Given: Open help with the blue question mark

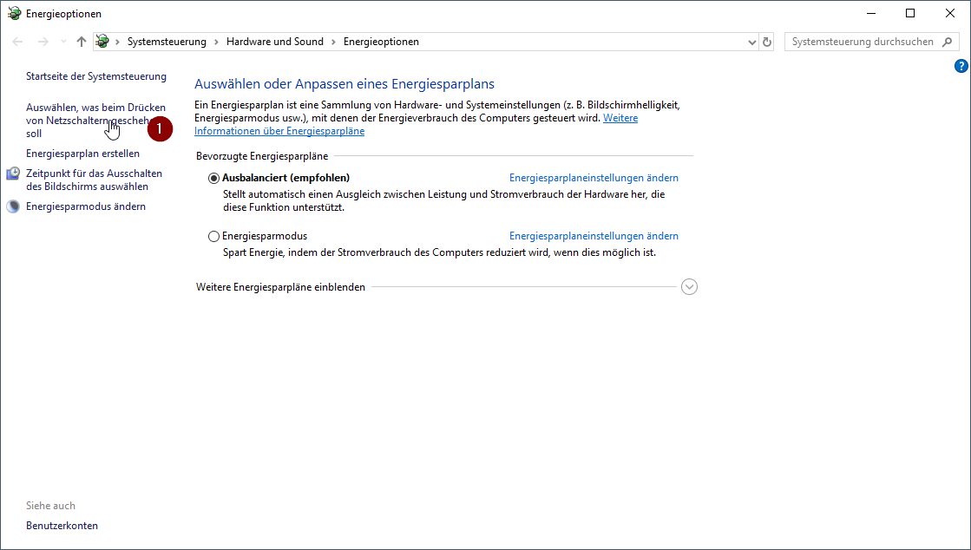Looking at the screenshot, I should 961,66.
